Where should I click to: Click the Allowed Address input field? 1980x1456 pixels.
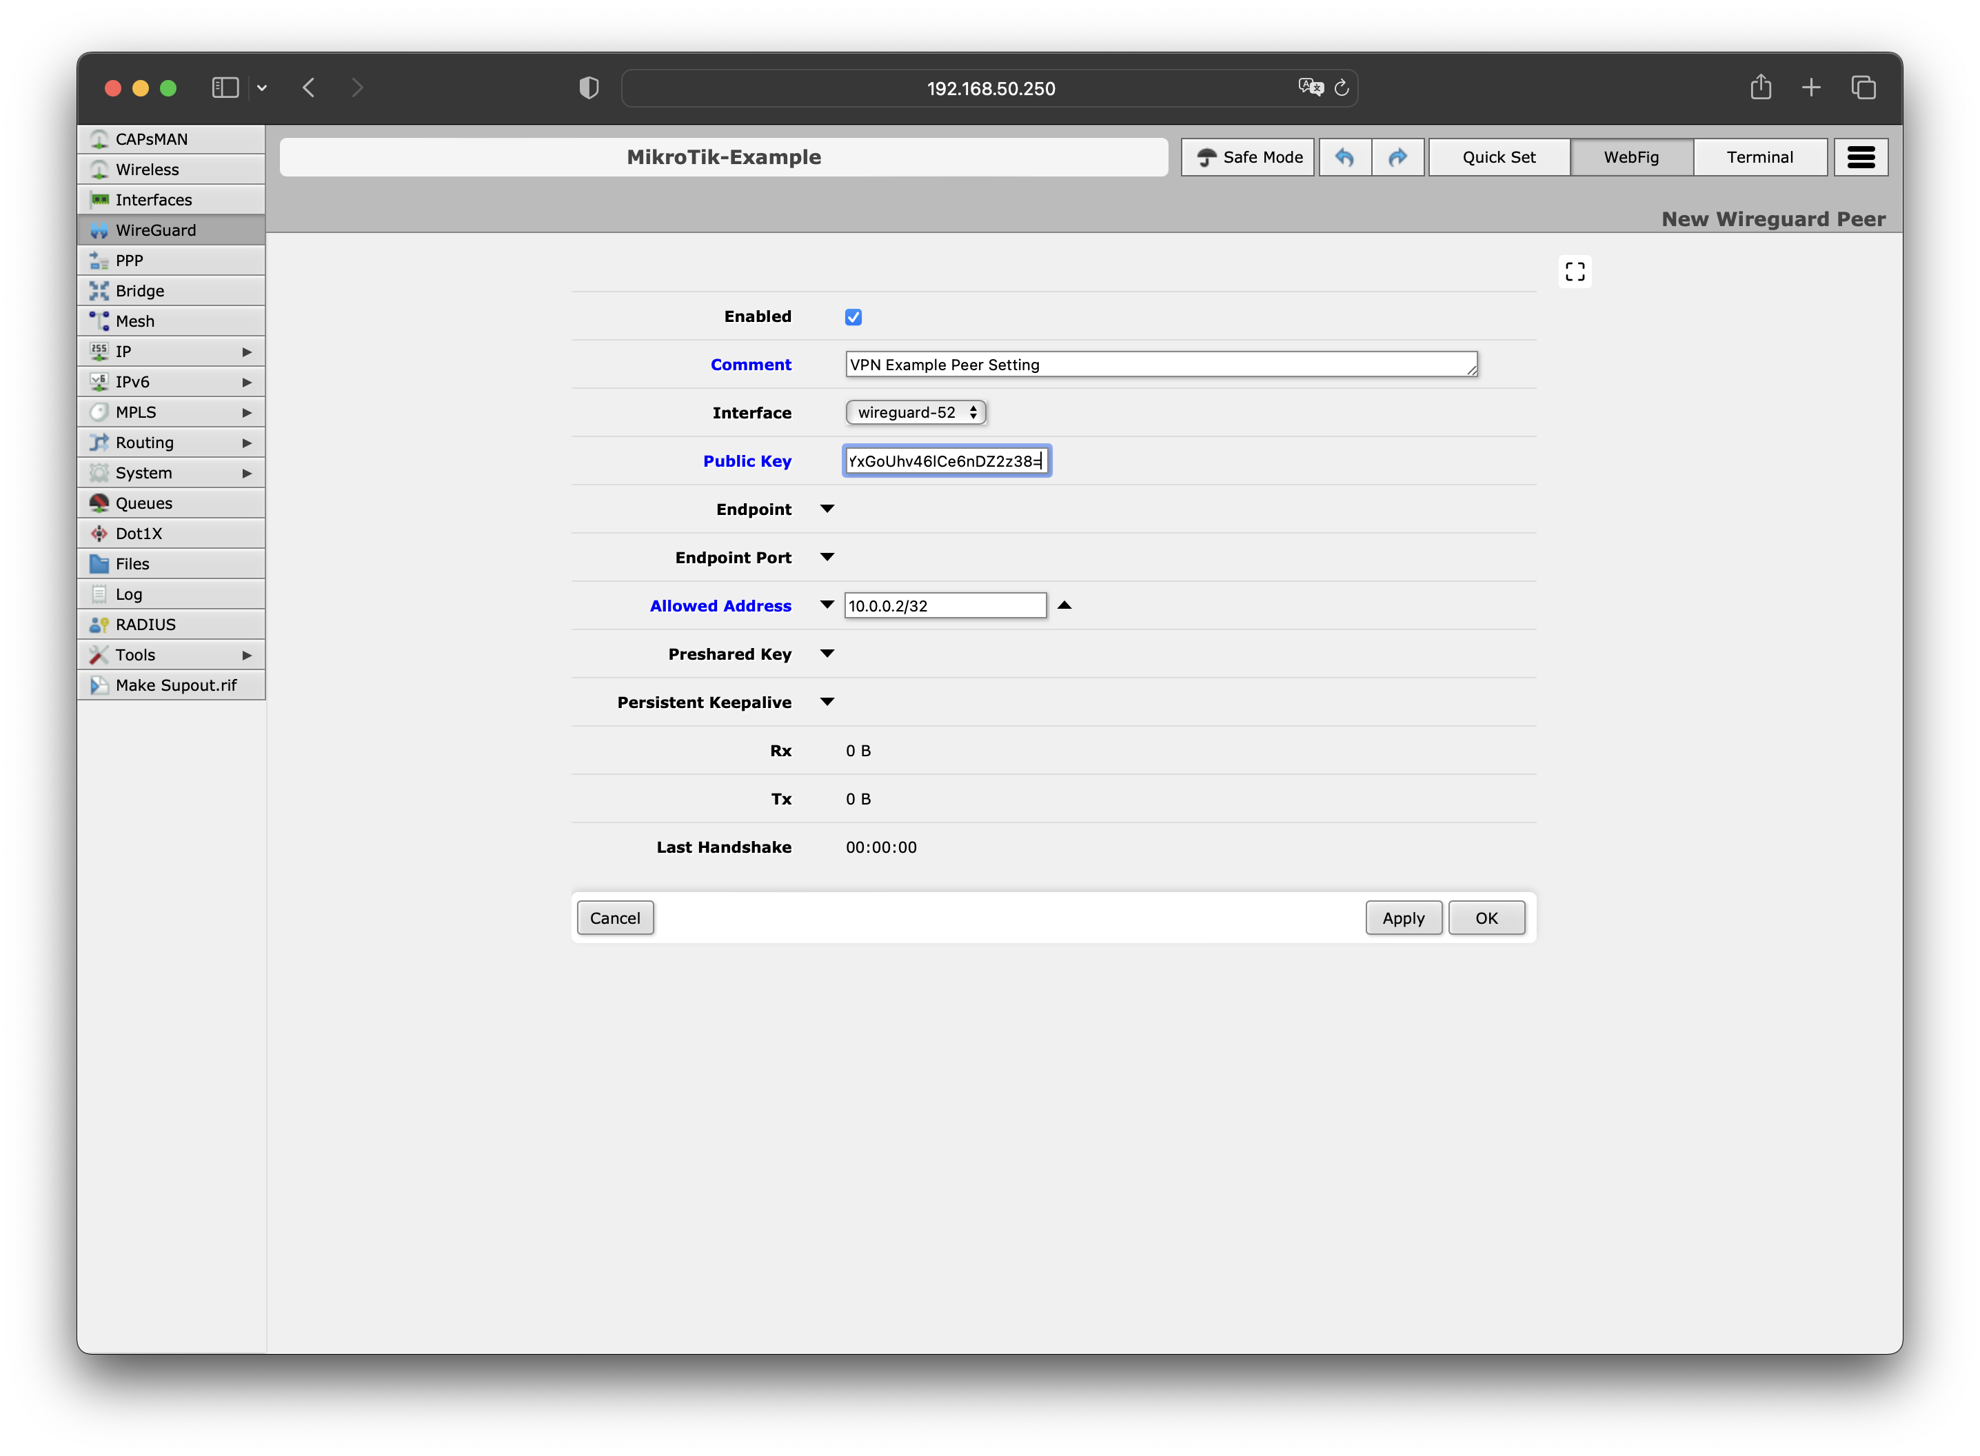click(x=944, y=605)
